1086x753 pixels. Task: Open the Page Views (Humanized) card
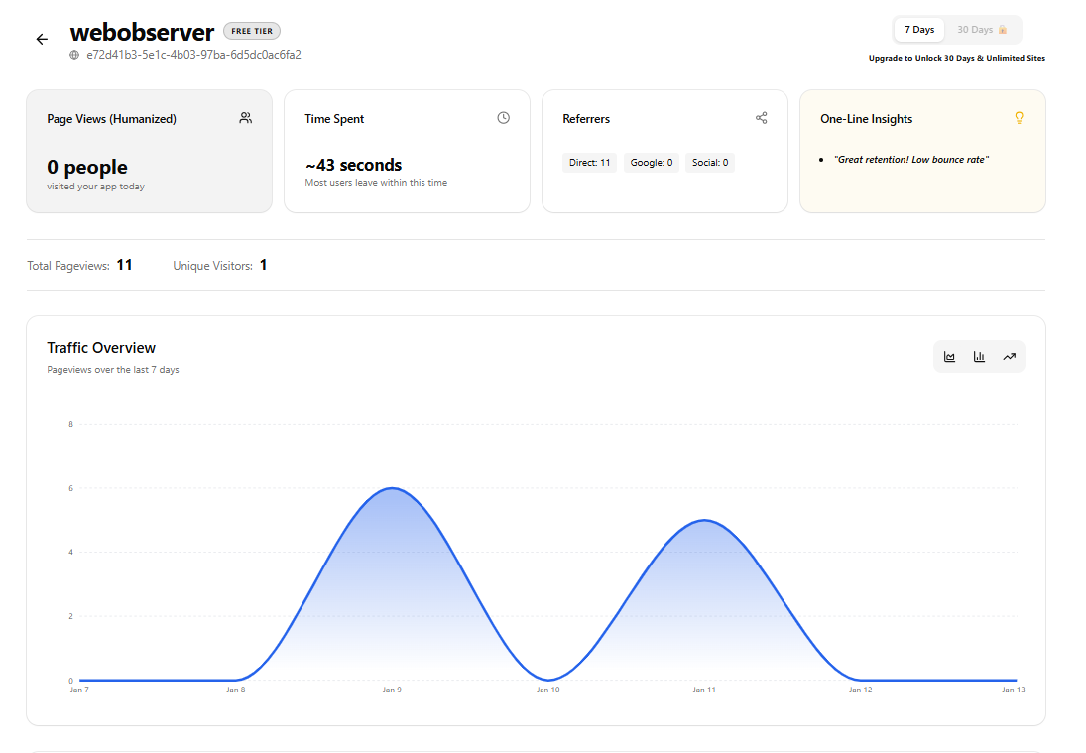(149, 151)
